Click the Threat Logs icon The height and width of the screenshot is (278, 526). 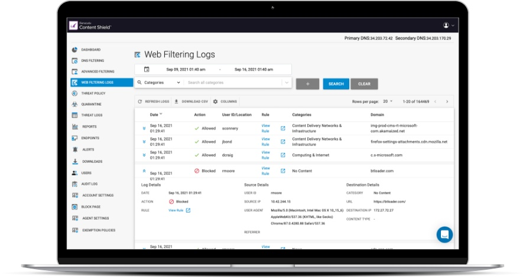pyautogui.click(x=74, y=115)
